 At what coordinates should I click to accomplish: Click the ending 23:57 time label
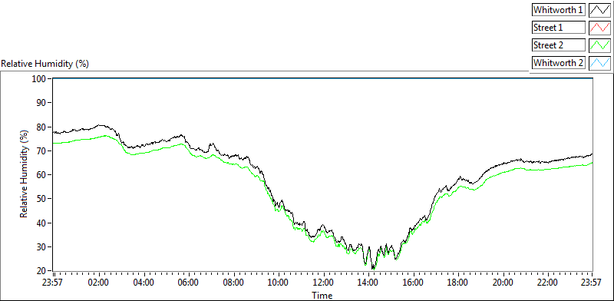click(x=592, y=283)
